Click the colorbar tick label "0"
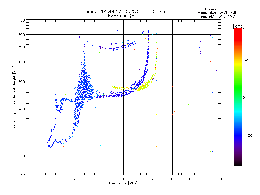Screen dimensions: 260x195 [x=244, y=98]
